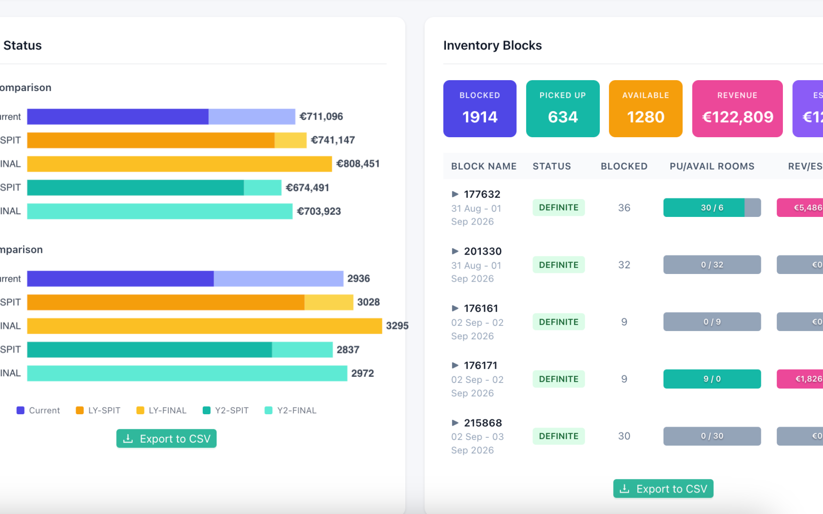
Task: Open the Available 1280 card
Action: 646,108
